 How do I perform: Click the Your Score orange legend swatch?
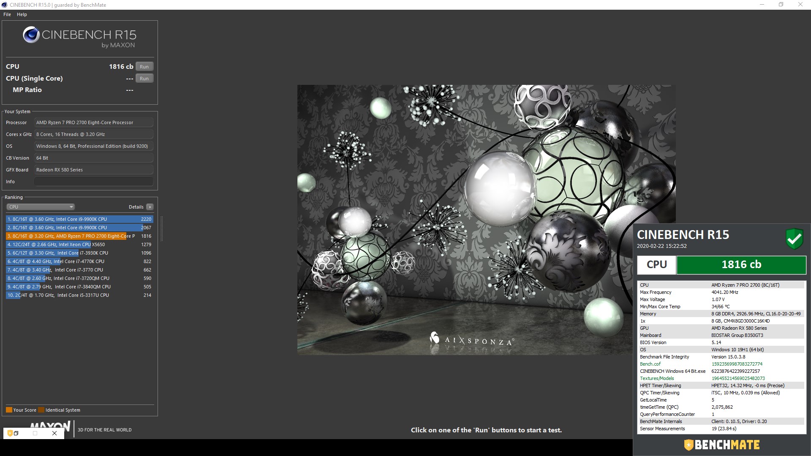[9, 410]
